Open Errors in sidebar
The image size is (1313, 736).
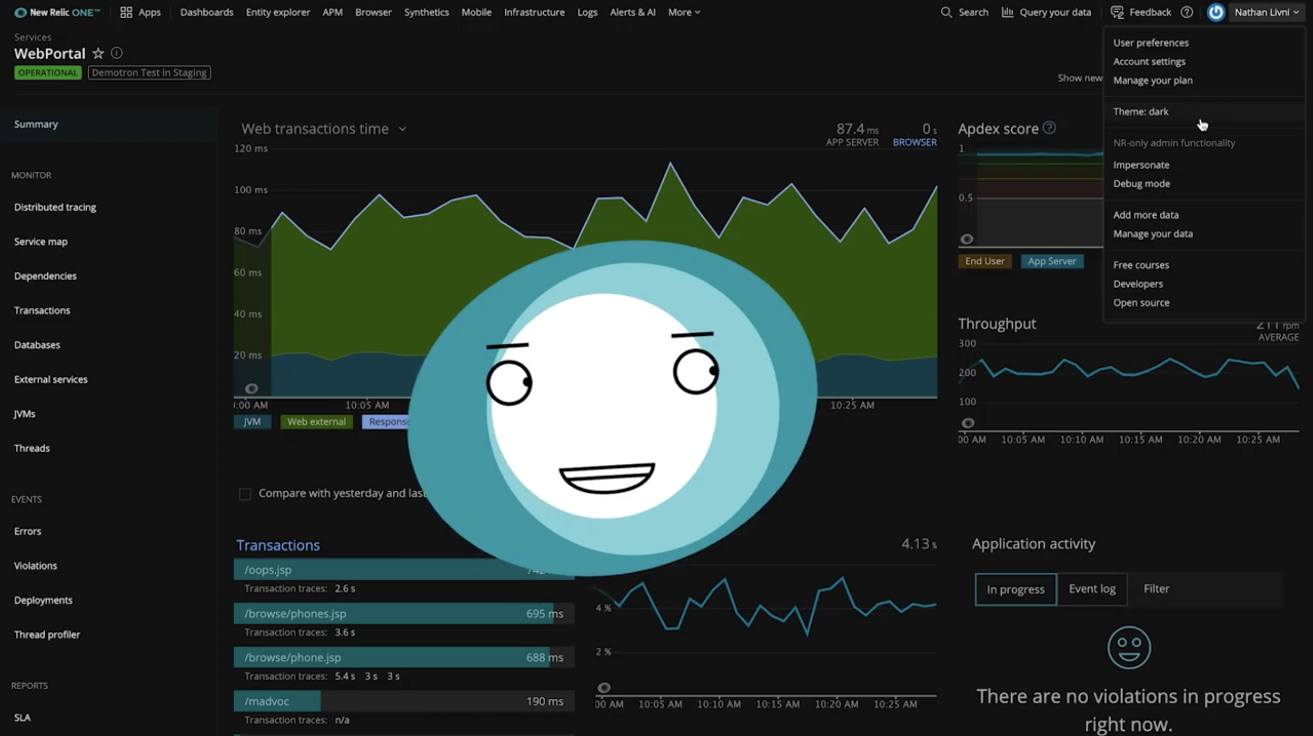[27, 532]
